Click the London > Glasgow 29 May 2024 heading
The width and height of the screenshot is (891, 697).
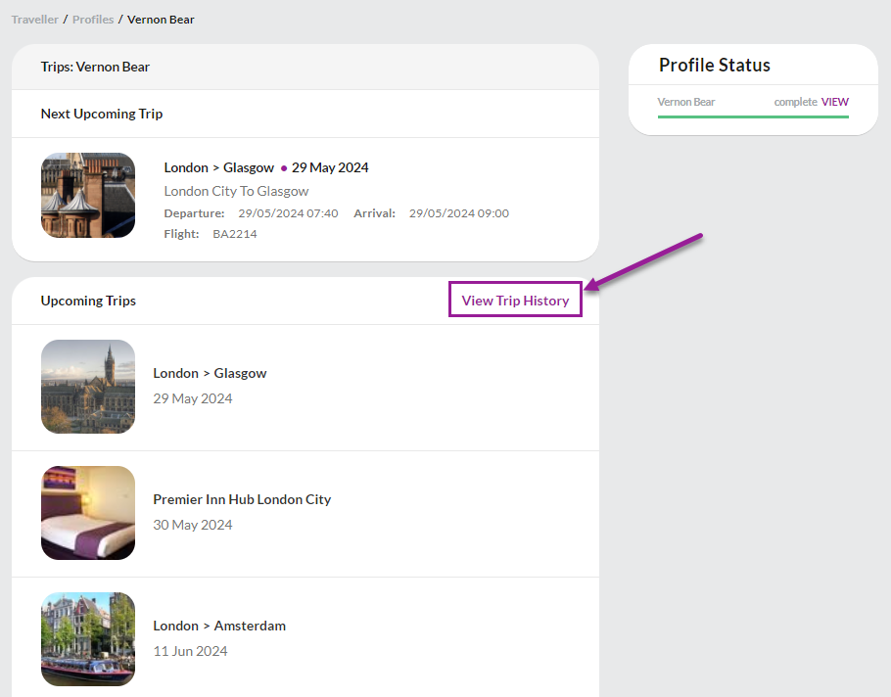point(266,167)
